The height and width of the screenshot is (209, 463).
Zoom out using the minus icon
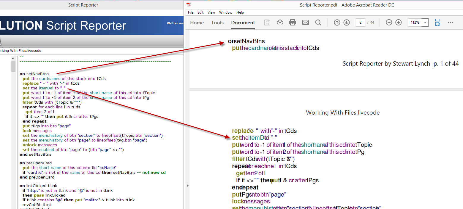389,22
